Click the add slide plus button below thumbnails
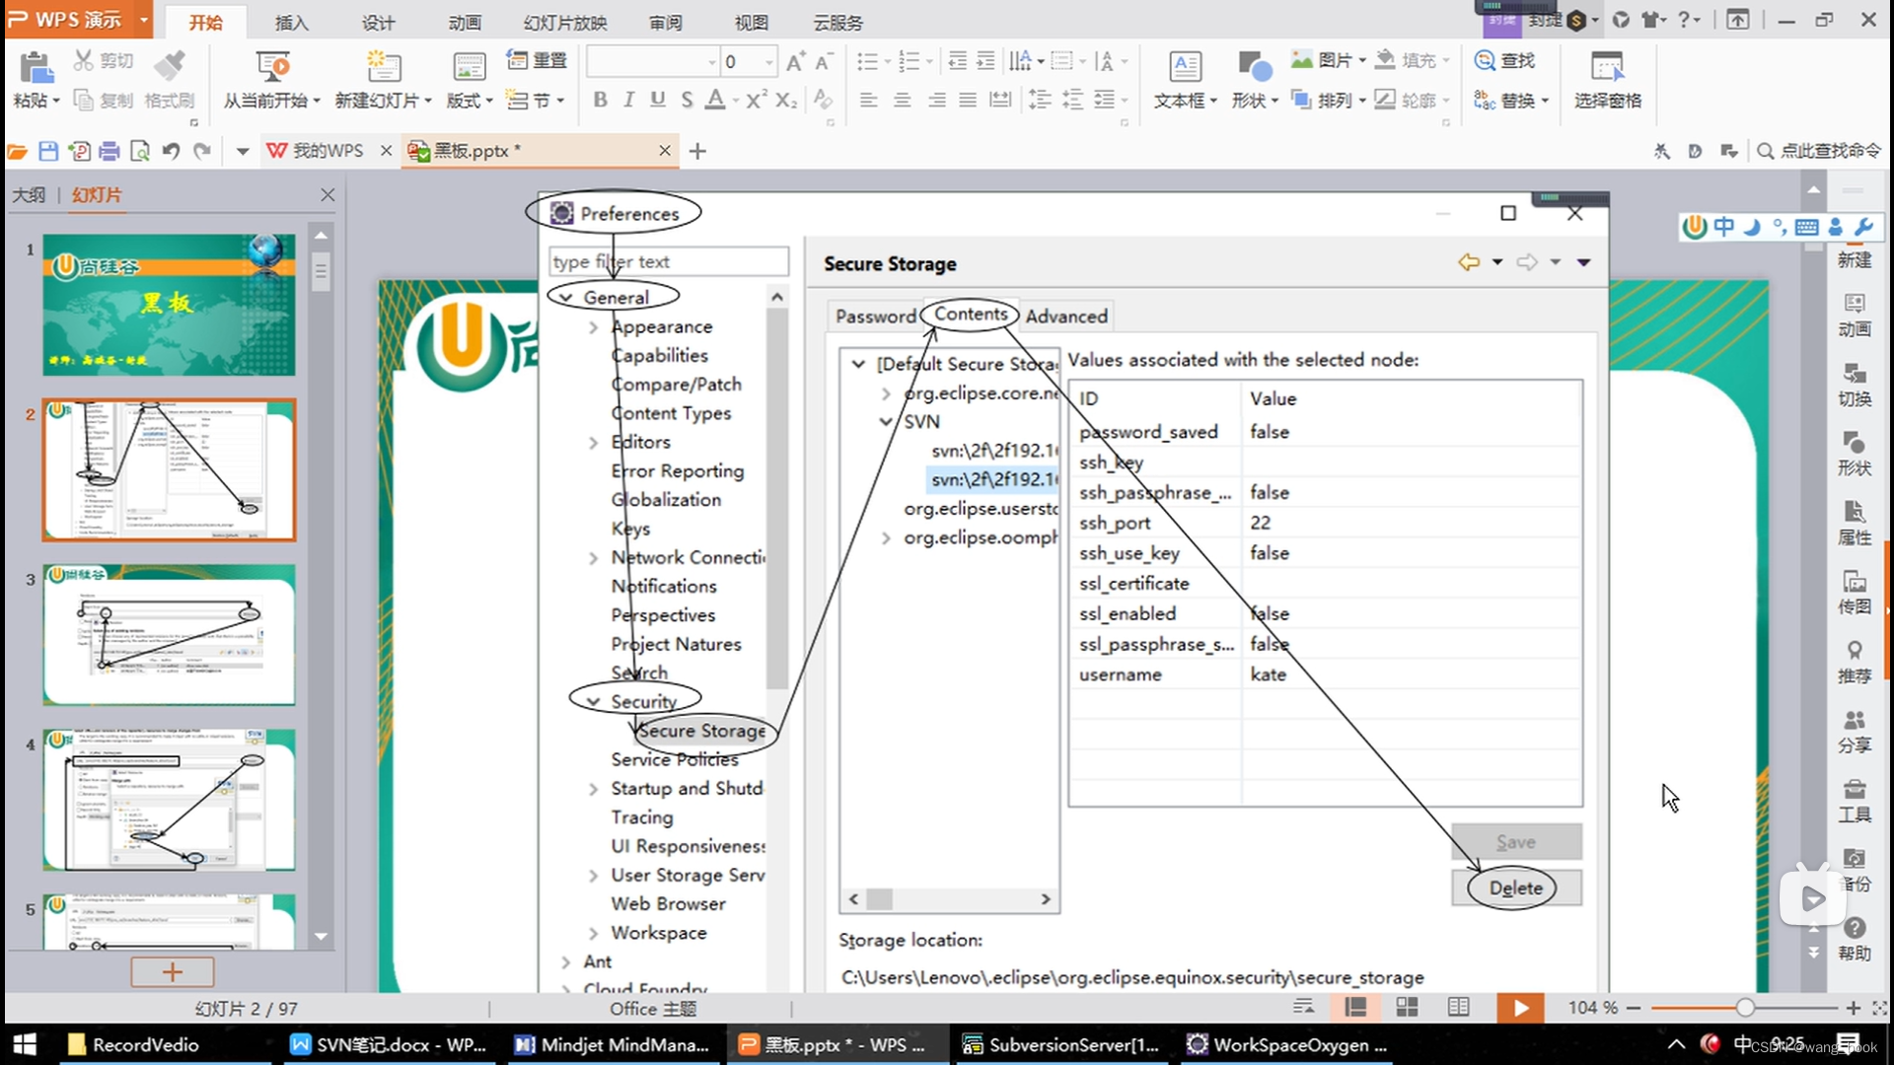This screenshot has height=1065, width=1894. 172,972
